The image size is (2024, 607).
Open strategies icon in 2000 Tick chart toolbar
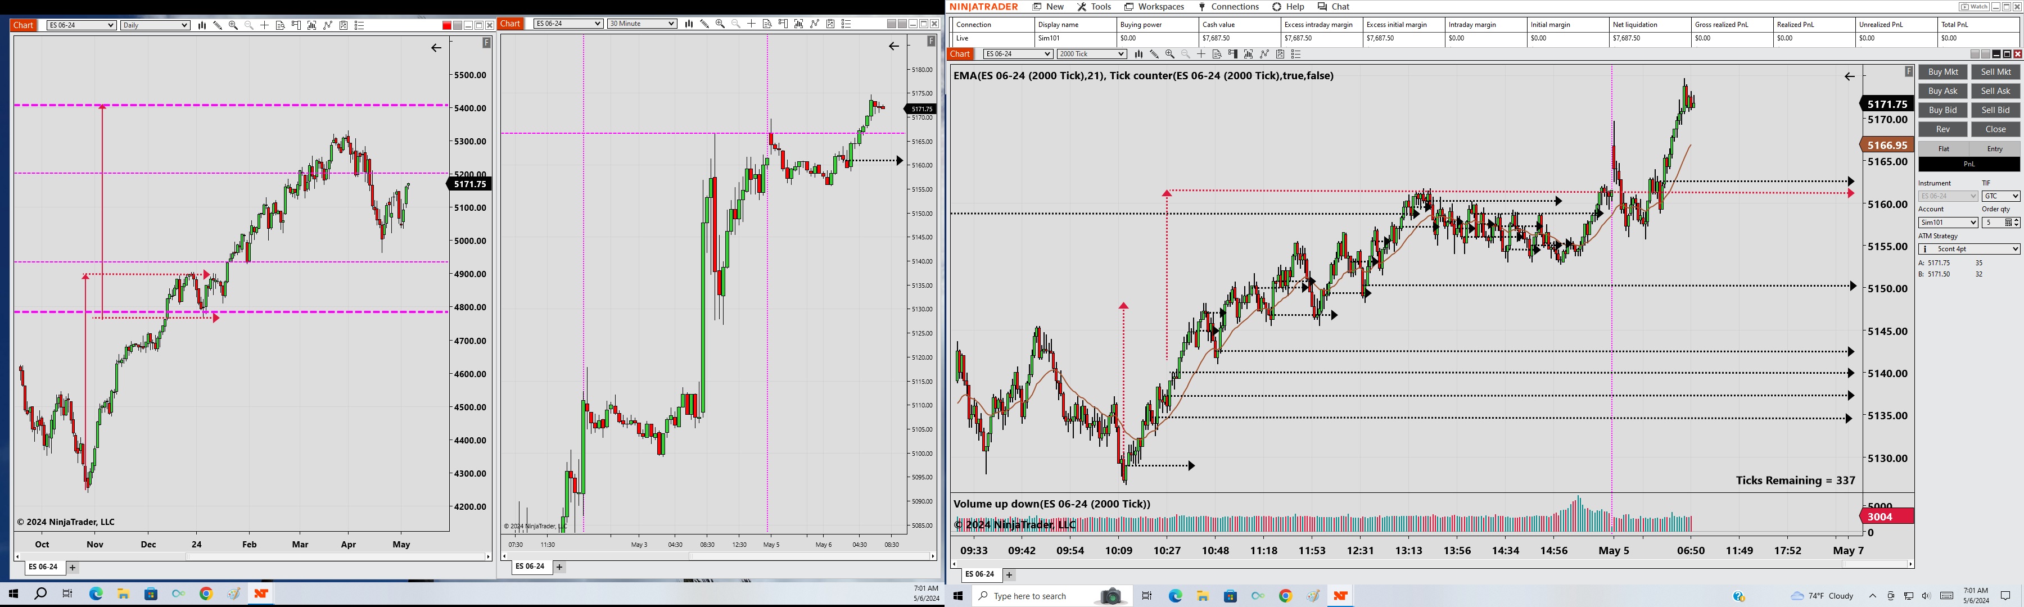[1280, 54]
